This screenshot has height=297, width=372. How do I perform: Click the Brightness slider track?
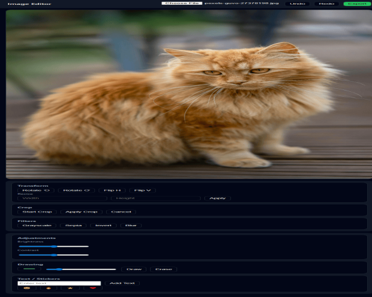pos(53,246)
